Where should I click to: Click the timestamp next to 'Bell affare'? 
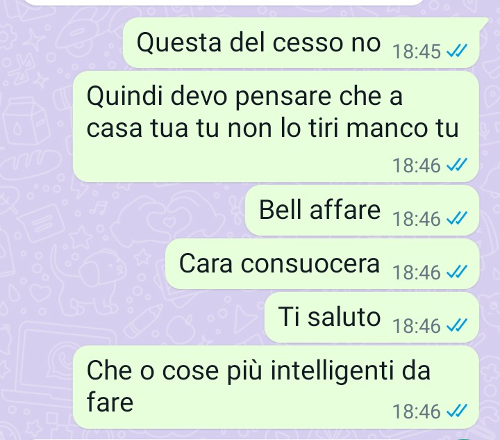pyautogui.click(x=417, y=219)
